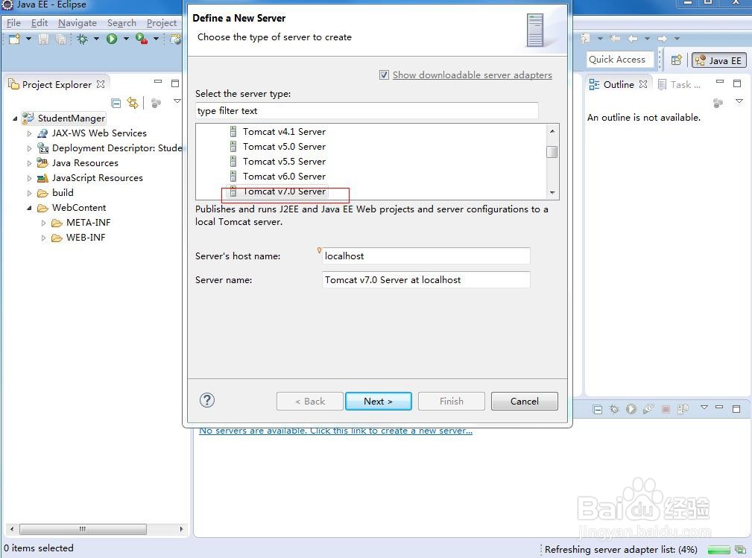This screenshot has width=752, height=558.
Task: Minimize the Outline view
Action: pyautogui.click(x=720, y=82)
